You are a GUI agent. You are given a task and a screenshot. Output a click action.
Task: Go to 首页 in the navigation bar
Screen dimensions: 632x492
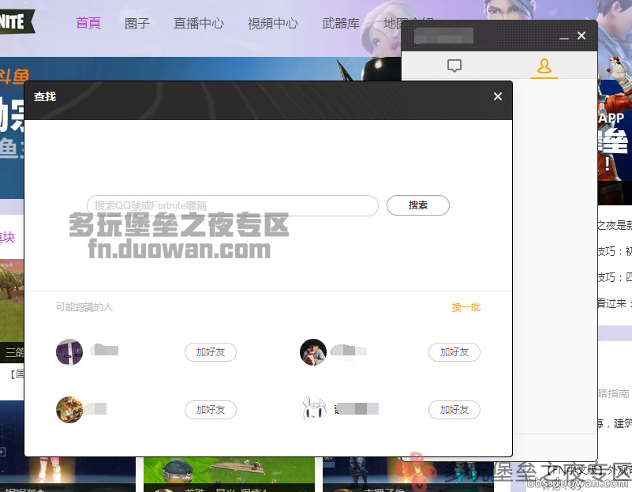[x=88, y=23]
